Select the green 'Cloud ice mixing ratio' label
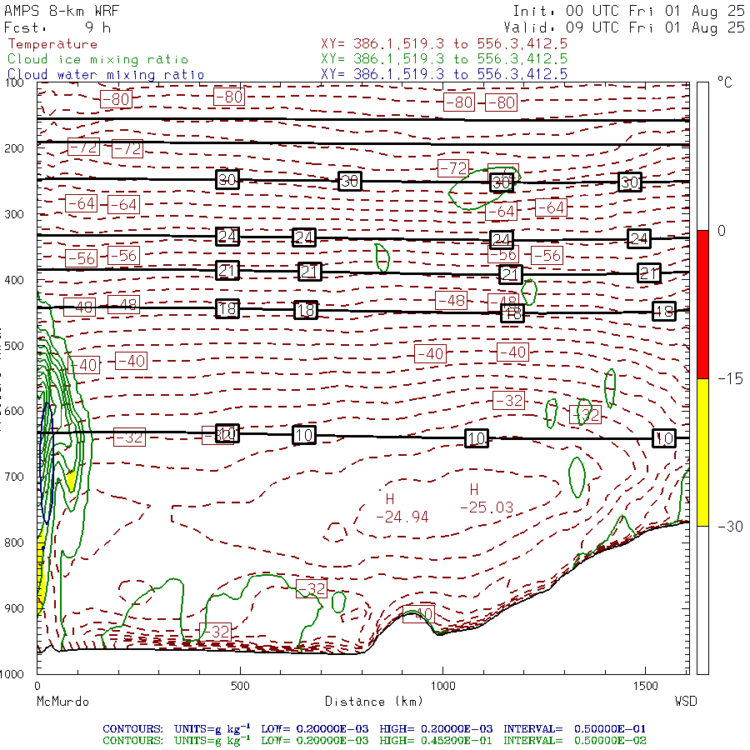Image resolution: width=750 pixels, height=750 pixels. (98, 59)
